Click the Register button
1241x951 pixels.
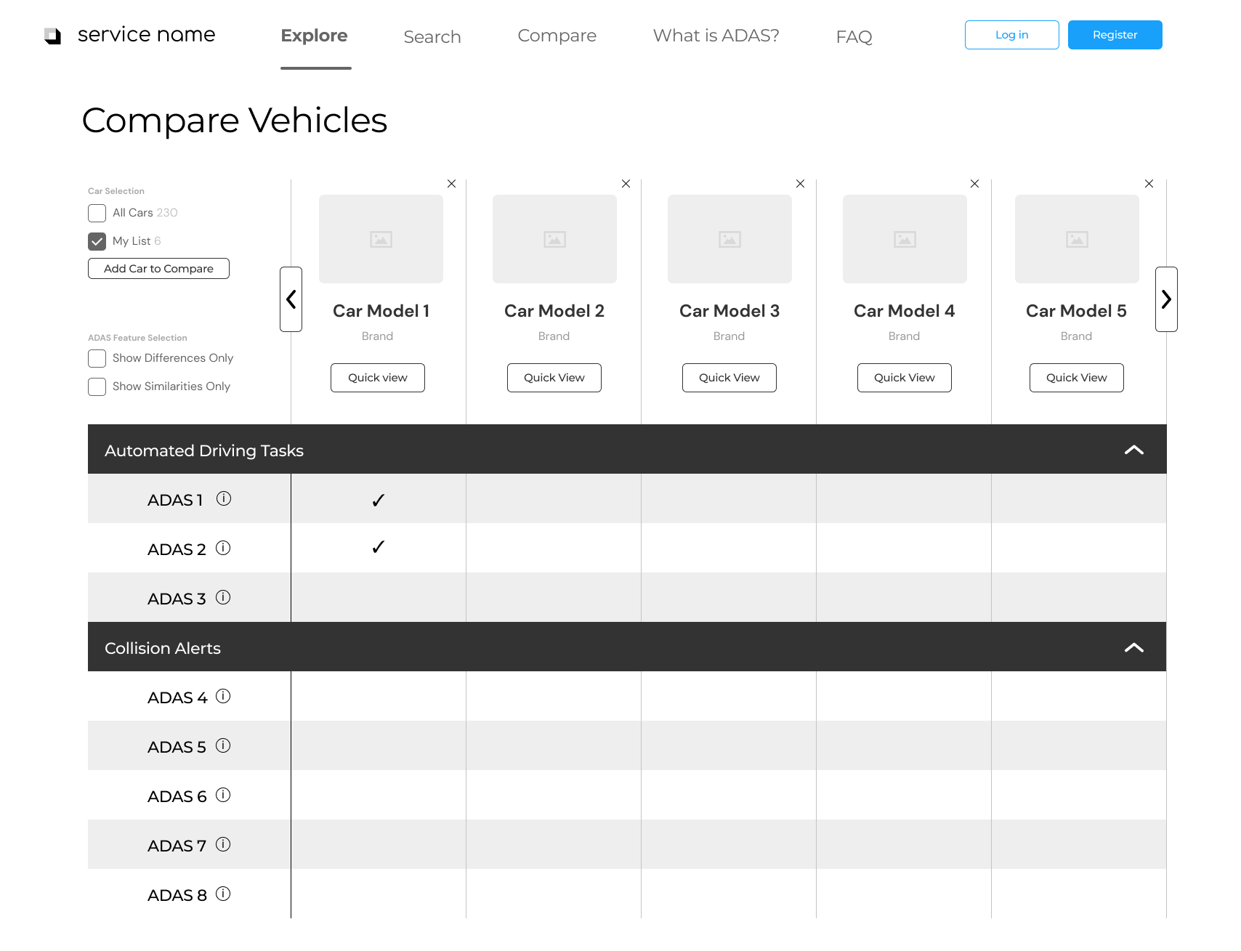pyautogui.click(x=1115, y=35)
